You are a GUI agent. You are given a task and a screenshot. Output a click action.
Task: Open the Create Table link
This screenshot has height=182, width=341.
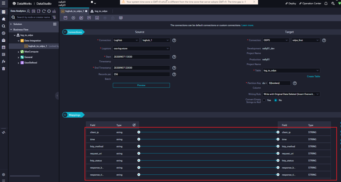pyautogui.click(x=313, y=76)
